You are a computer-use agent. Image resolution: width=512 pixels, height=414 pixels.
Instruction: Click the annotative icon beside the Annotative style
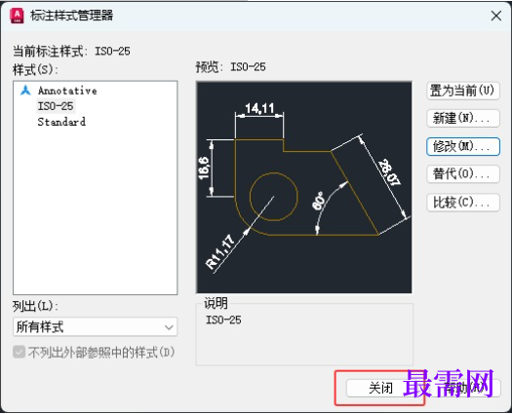[x=25, y=91]
